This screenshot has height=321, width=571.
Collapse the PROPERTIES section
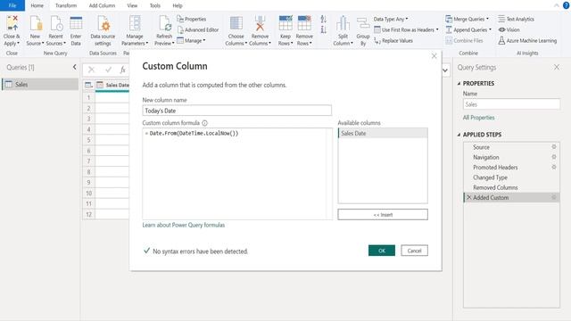tap(459, 83)
